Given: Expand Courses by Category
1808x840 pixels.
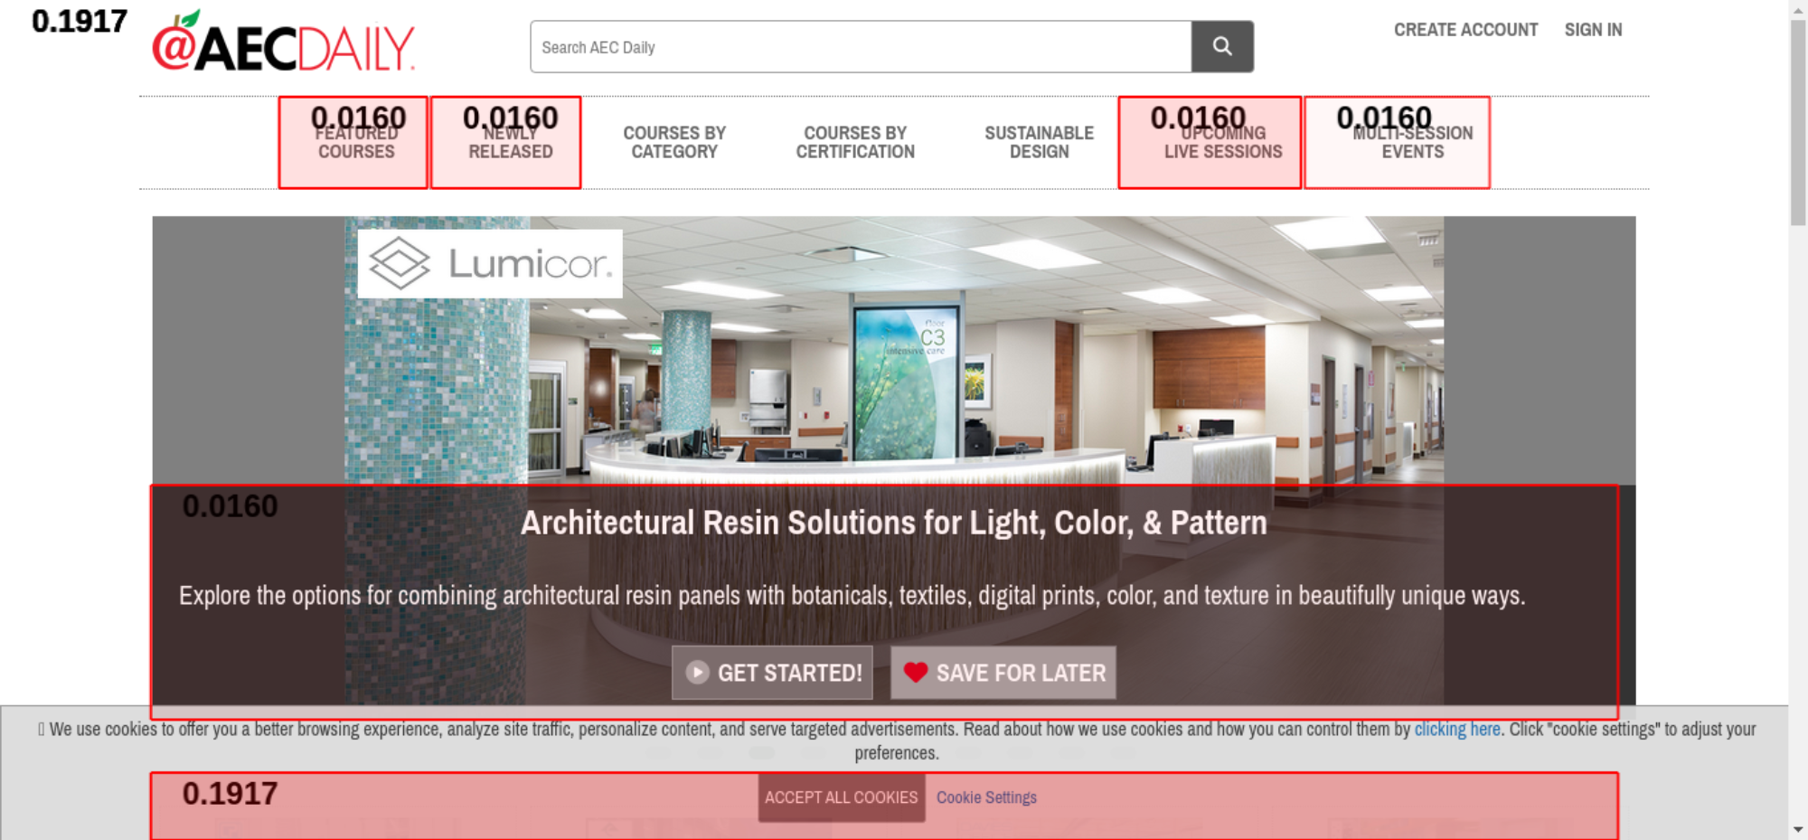Looking at the screenshot, I should [674, 142].
